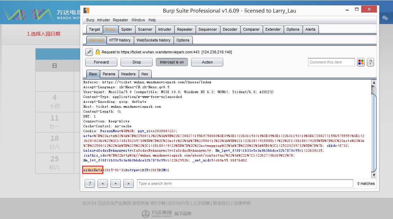Image resolution: width=393 pixels, height=219 pixels.
Task: Click the 1.选择入园日期 step label
Action: 44,34
